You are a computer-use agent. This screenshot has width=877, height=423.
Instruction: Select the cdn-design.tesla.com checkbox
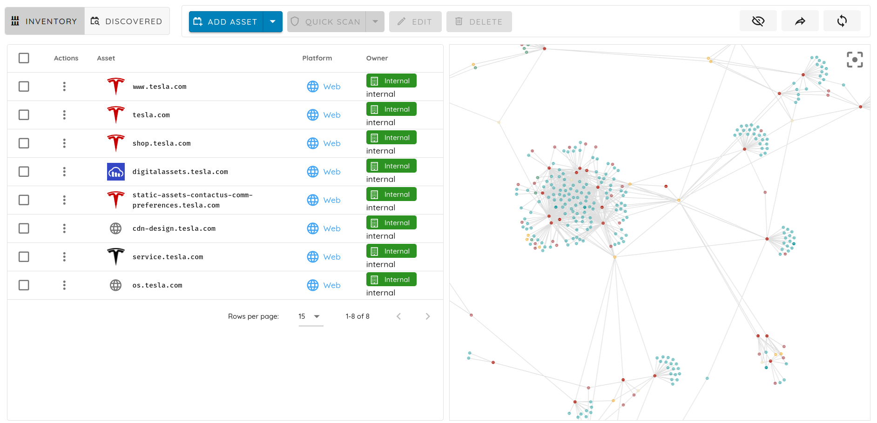point(24,228)
